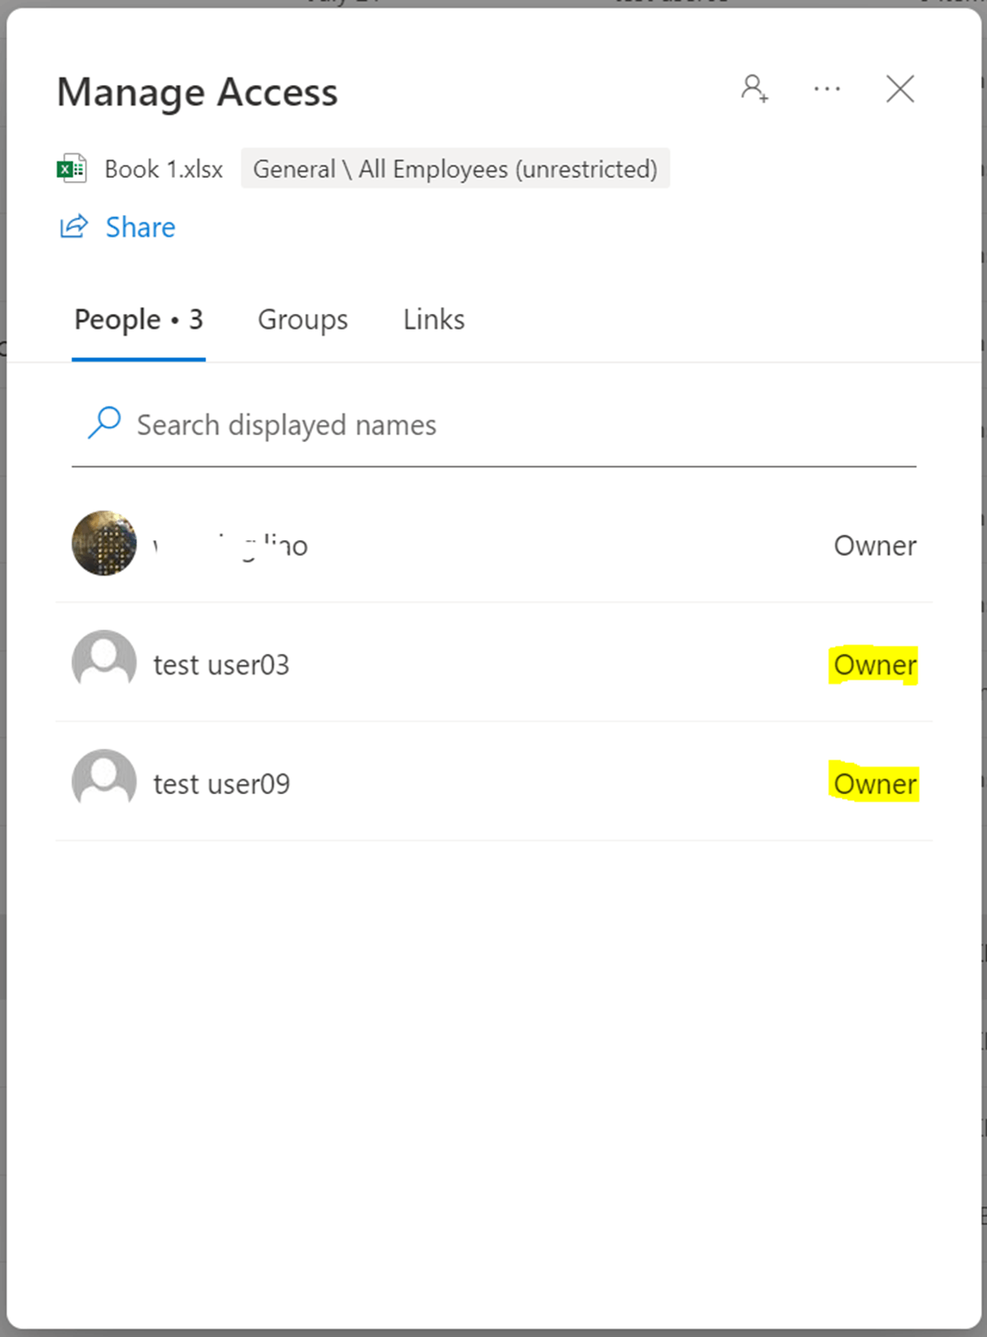Click the grant access person icon
Screen dimensions: 987x1337
754,88
